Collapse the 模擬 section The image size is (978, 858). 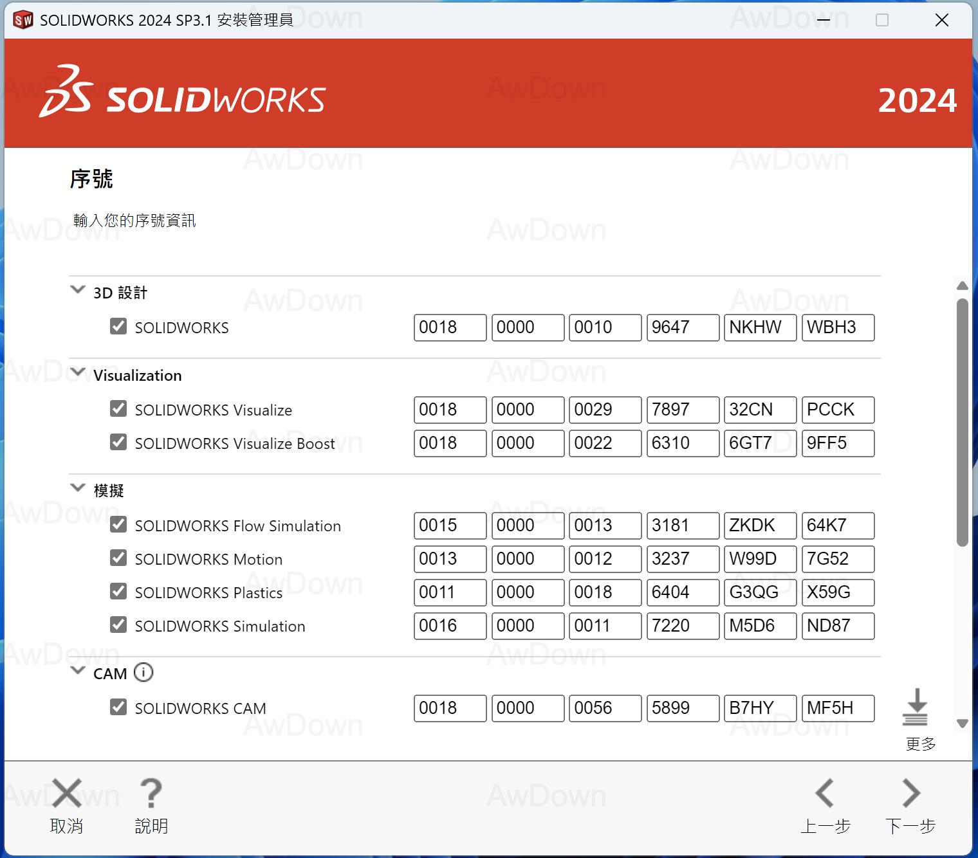coord(78,488)
